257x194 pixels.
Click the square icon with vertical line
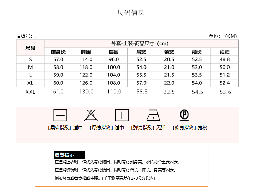point(122,115)
